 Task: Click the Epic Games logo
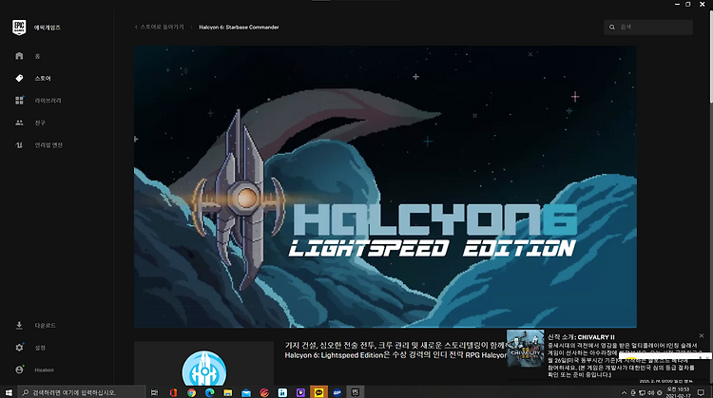tap(19, 28)
